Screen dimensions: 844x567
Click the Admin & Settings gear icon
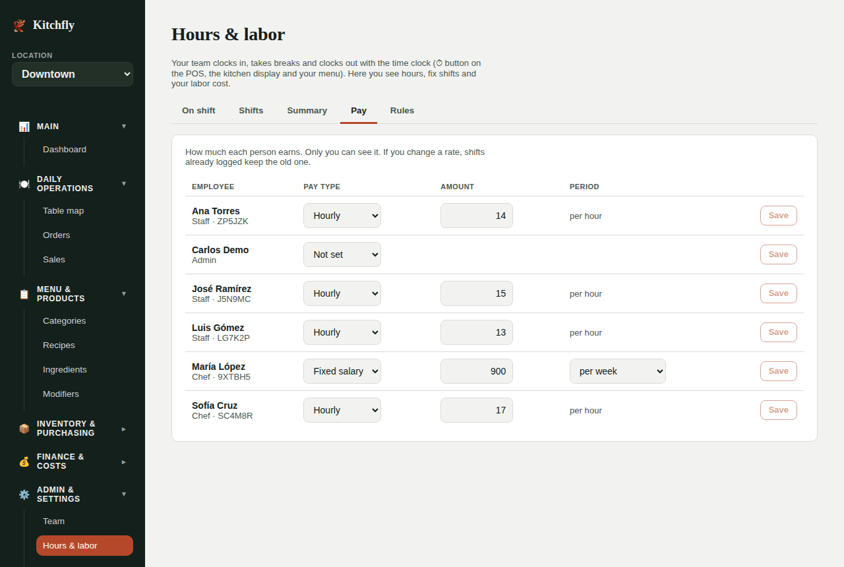point(24,494)
